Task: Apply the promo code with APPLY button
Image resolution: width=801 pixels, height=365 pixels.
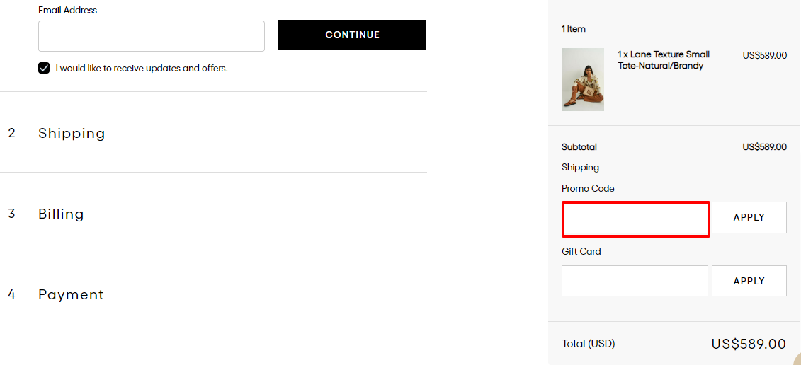Action: pos(749,217)
